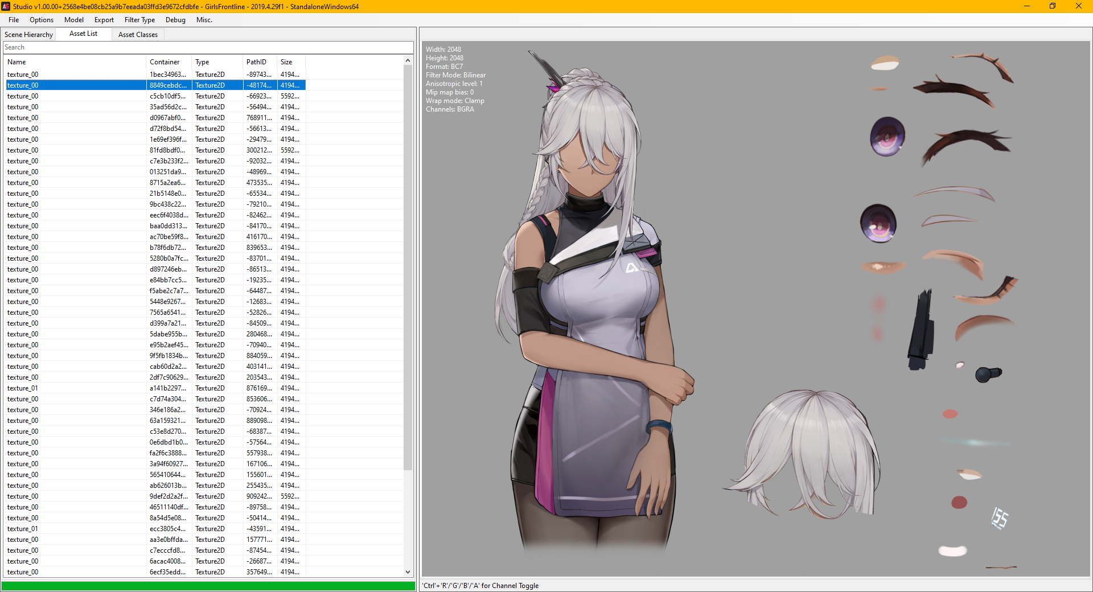Select the row with container c5cb10df5...
The width and height of the screenshot is (1093, 592).
[x=155, y=96]
